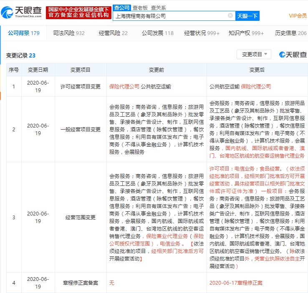308x293 pixels.
Task: Switch to the 查公司 search tab
Action: pos(122,8)
